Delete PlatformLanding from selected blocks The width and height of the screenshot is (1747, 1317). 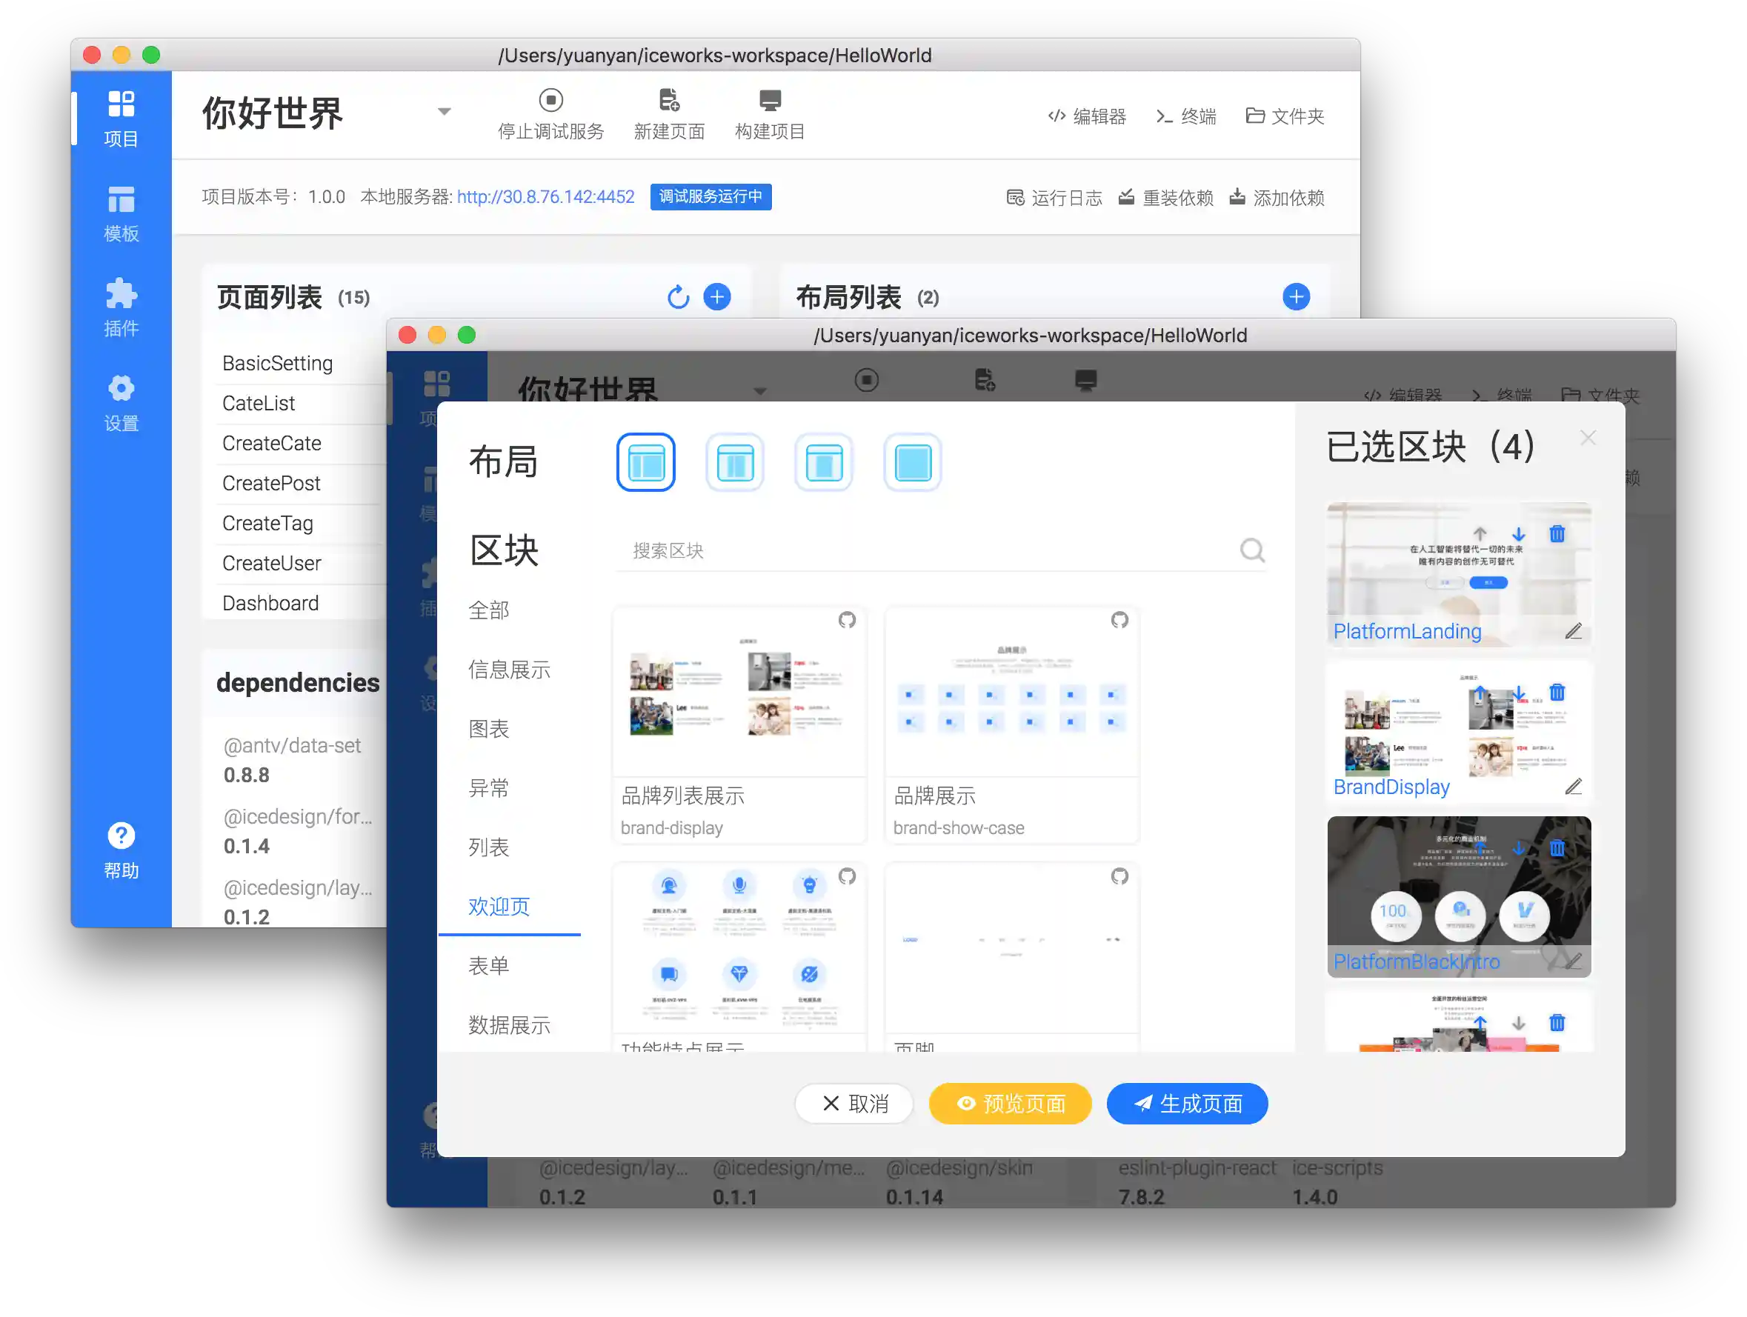[1557, 534]
